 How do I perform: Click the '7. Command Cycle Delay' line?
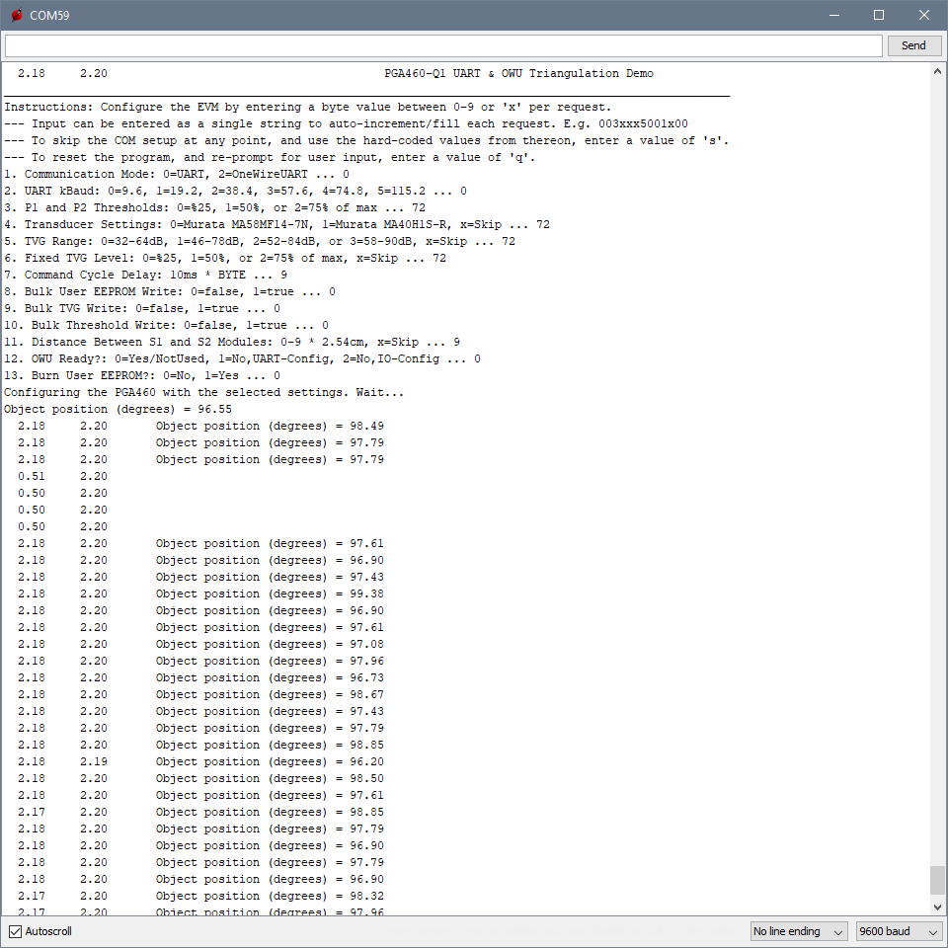click(x=146, y=276)
